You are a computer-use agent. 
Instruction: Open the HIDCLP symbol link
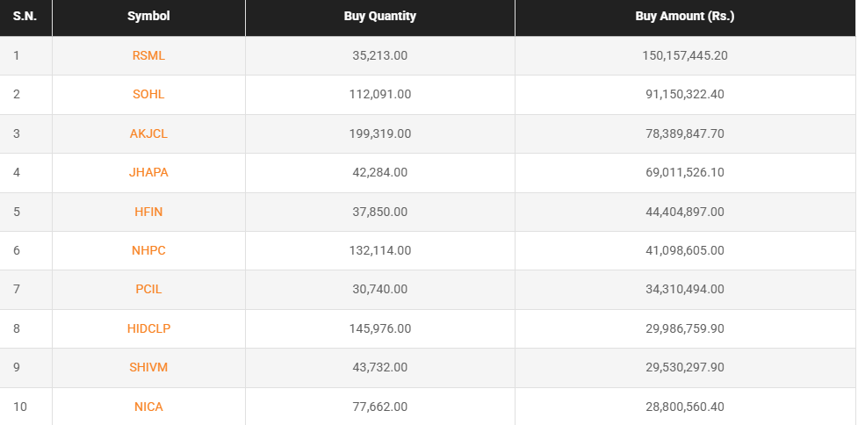coord(148,328)
